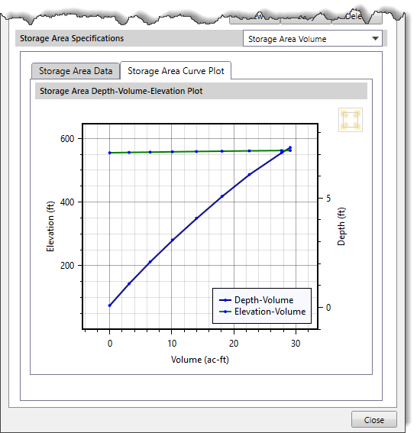Image resolution: width=417 pixels, height=433 pixels.
Task: Select the Storage Area Curve Plot tab
Action: click(176, 71)
